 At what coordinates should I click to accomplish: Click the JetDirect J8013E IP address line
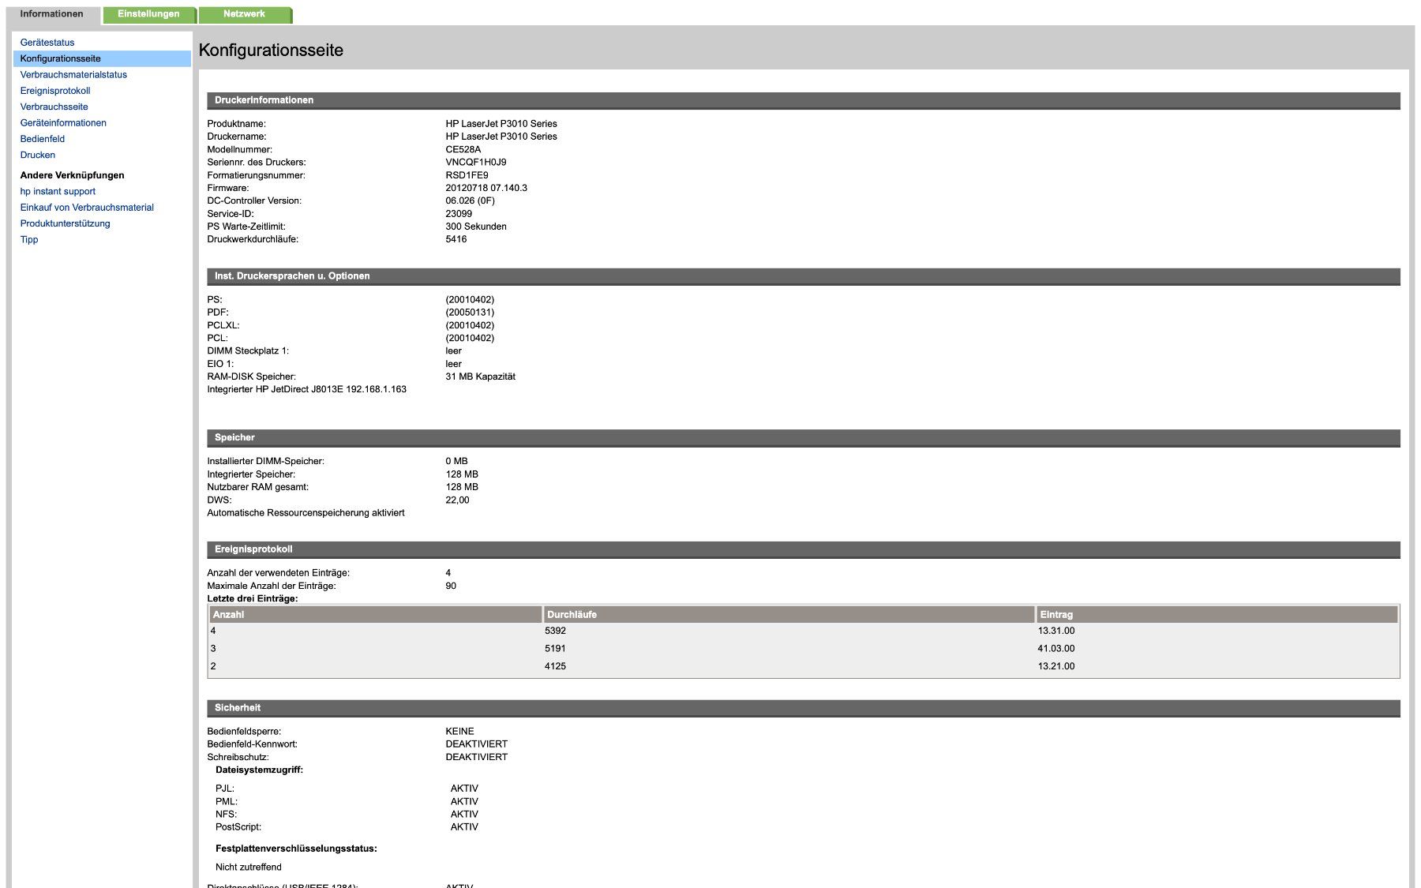(307, 389)
